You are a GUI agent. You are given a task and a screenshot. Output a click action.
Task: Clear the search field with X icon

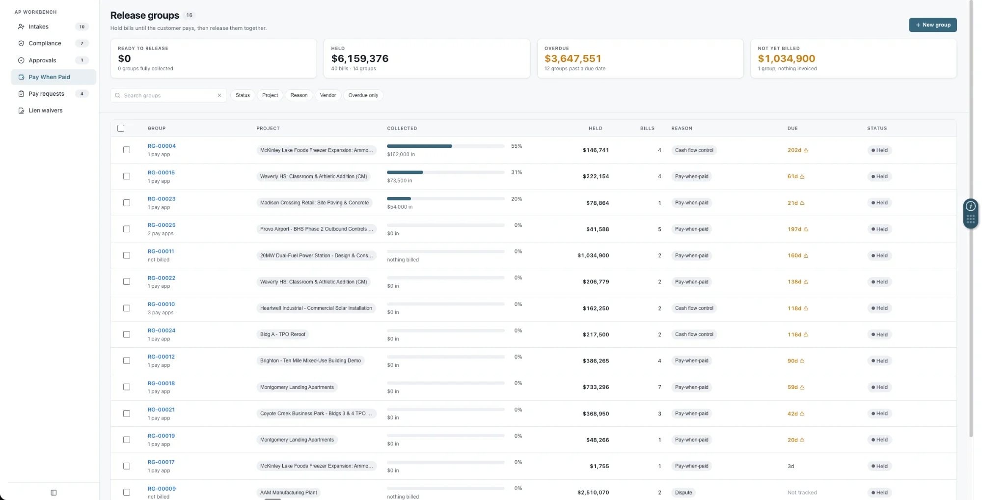219,95
